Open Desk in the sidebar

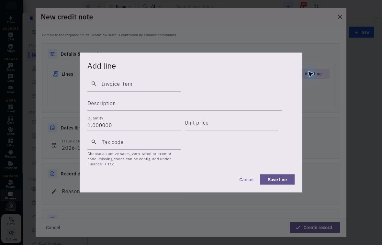coord(10,119)
